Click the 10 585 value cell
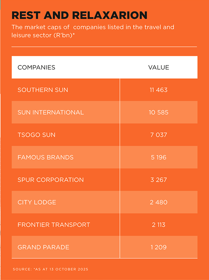The width and height of the screenshot is (209, 280). pos(159,113)
